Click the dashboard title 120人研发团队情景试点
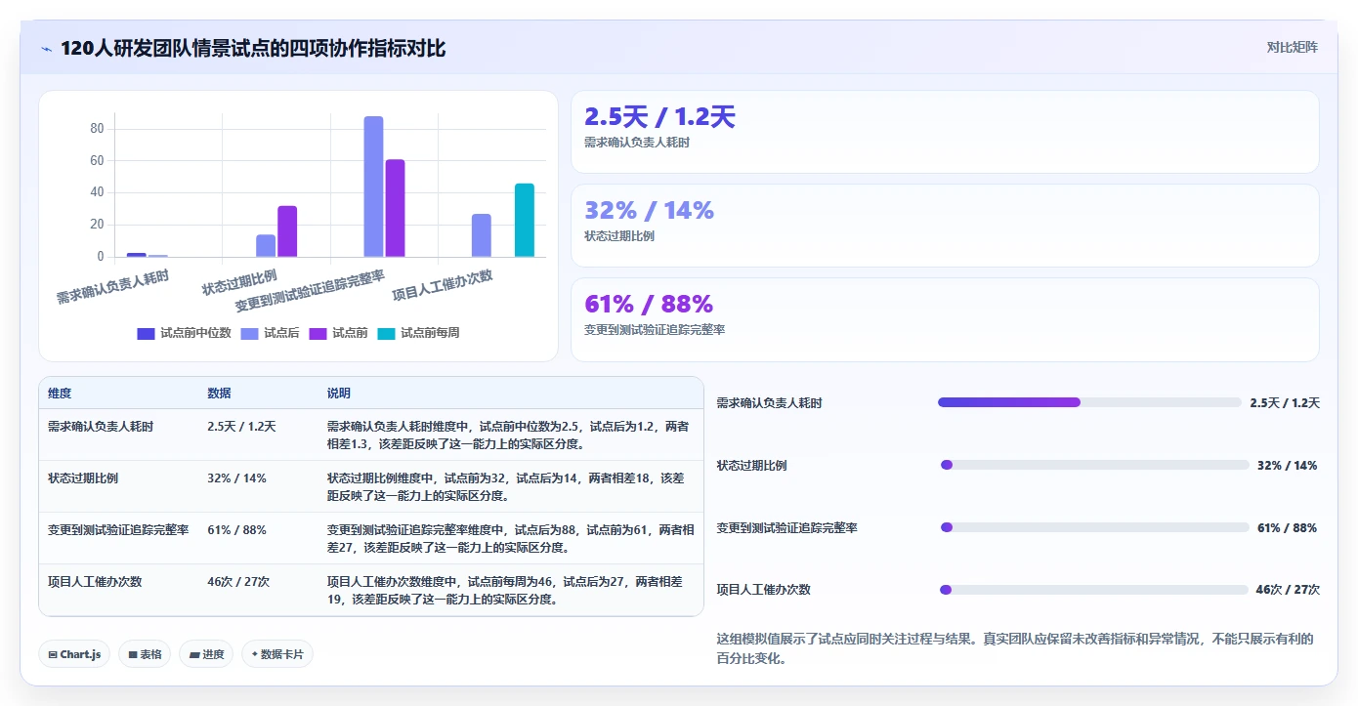1358x706 pixels. pyautogui.click(x=253, y=48)
